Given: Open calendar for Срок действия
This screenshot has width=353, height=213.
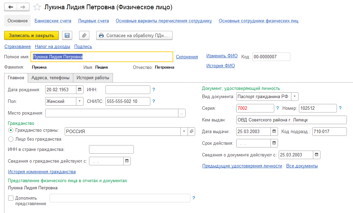Looking at the screenshot, I should [x=274, y=143].
